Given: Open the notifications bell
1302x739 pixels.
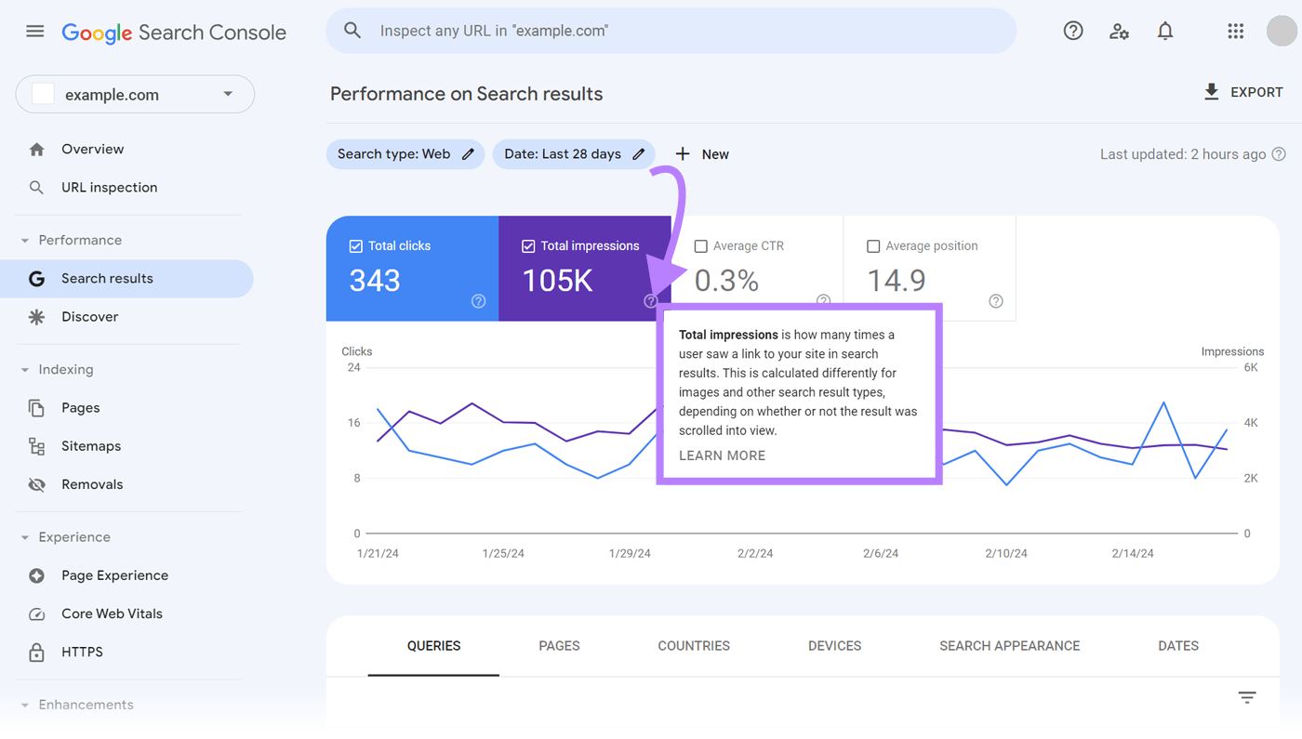Looking at the screenshot, I should pyautogui.click(x=1164, y=30).
